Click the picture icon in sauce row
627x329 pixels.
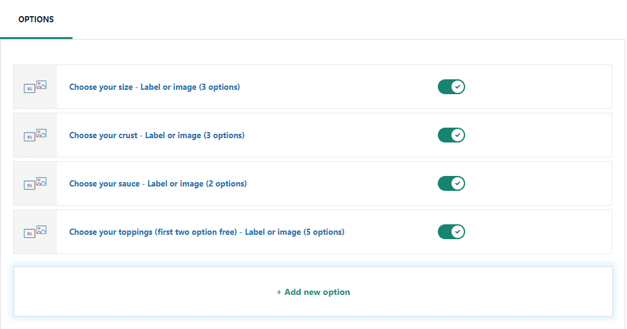[x=42, y=182]
